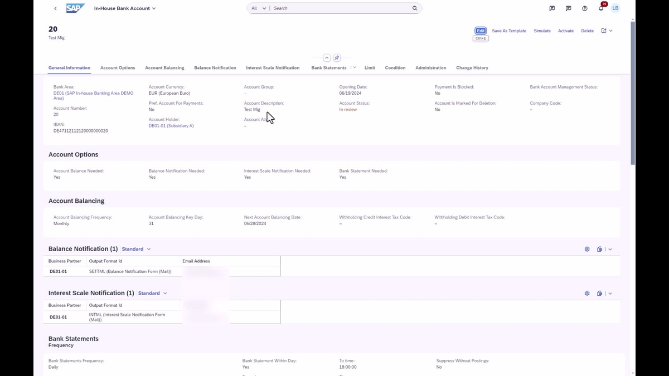The width and height of the screenshot is (669, 376).
Task: Open the All search scope dropdown
Action: coord(258,8)
